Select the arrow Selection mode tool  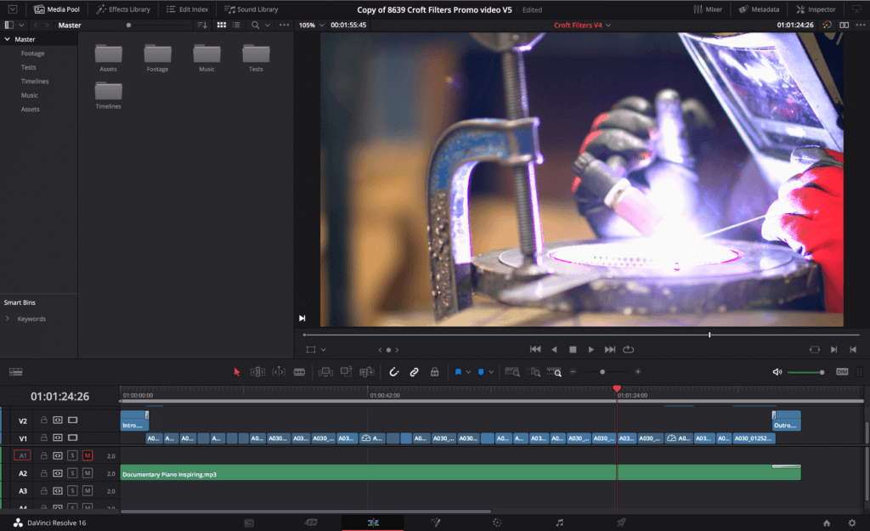click(x=237, y=372)
